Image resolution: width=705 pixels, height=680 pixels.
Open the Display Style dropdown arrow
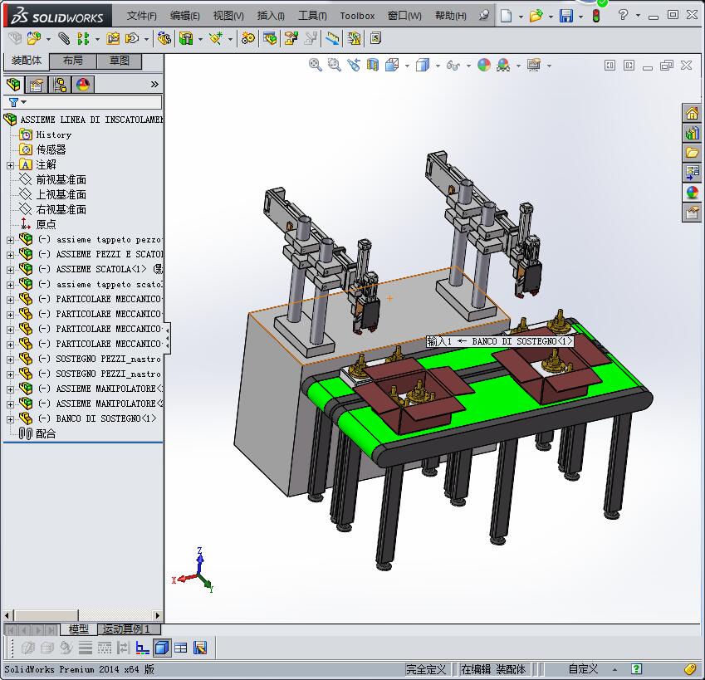point(438,66)
